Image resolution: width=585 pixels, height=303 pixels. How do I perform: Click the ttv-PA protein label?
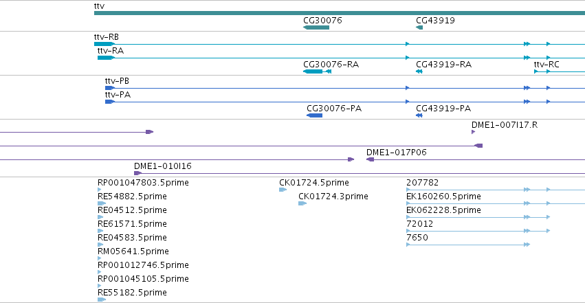coord(118,95)
